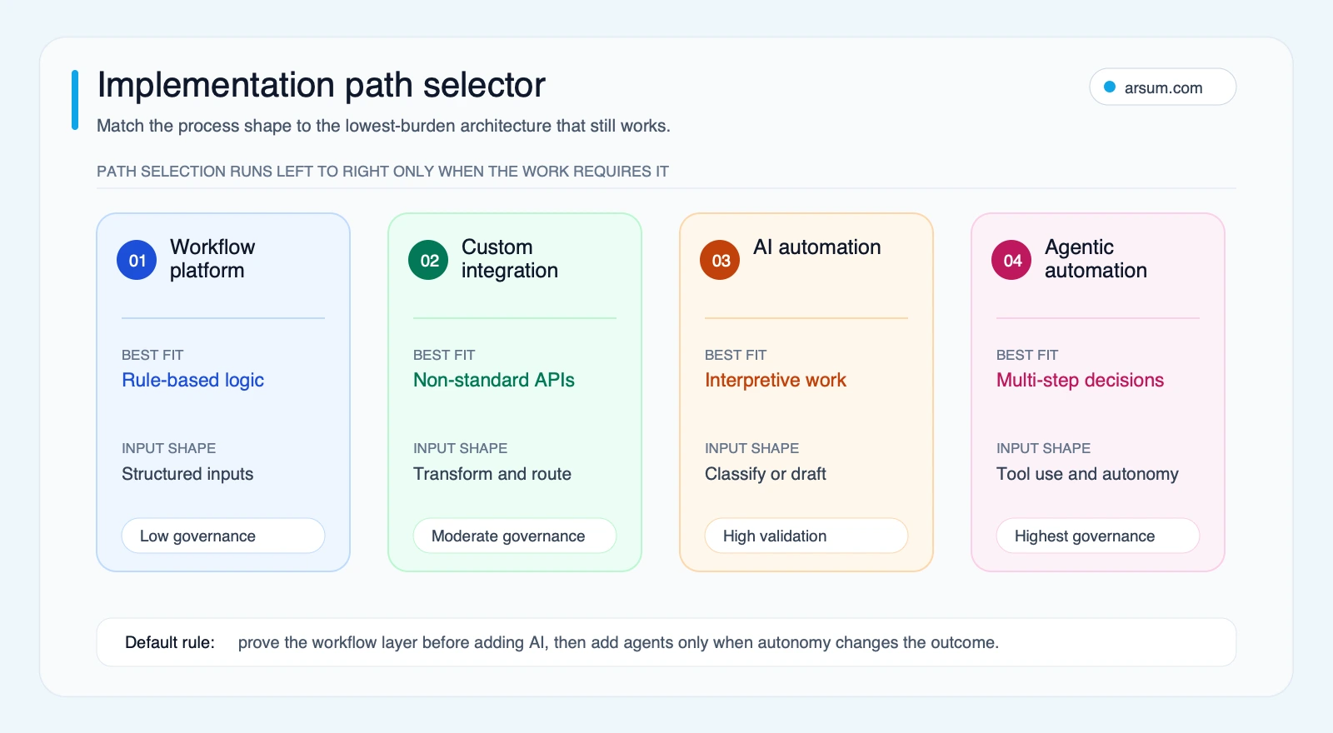Click the Tool use and autonomy text
This screenshot has height=733, width=1333.
click(x=1087, y=474)
